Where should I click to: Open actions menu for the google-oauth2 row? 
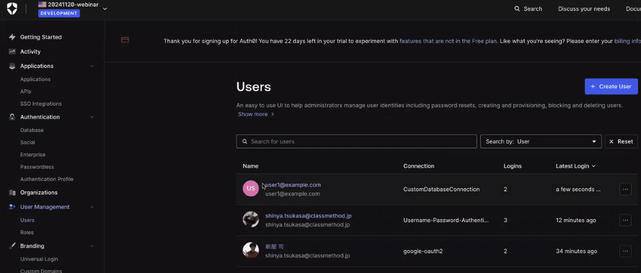[x=625, y=251]
